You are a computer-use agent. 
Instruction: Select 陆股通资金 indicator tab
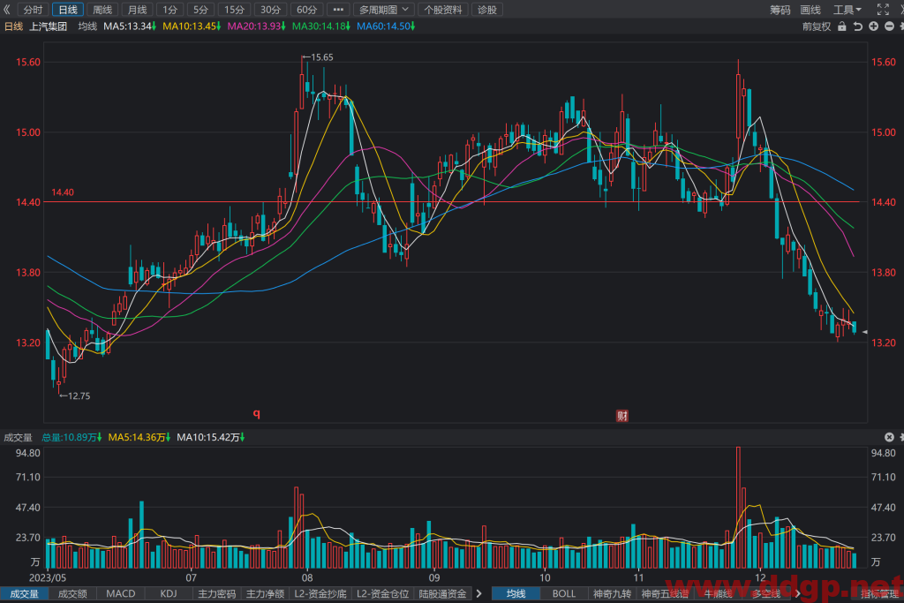443,594
